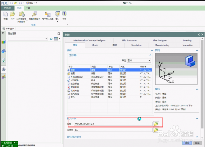The image size is (205, 147).
Task: Select the 机械布管 template row
Action: pos(109,91)
